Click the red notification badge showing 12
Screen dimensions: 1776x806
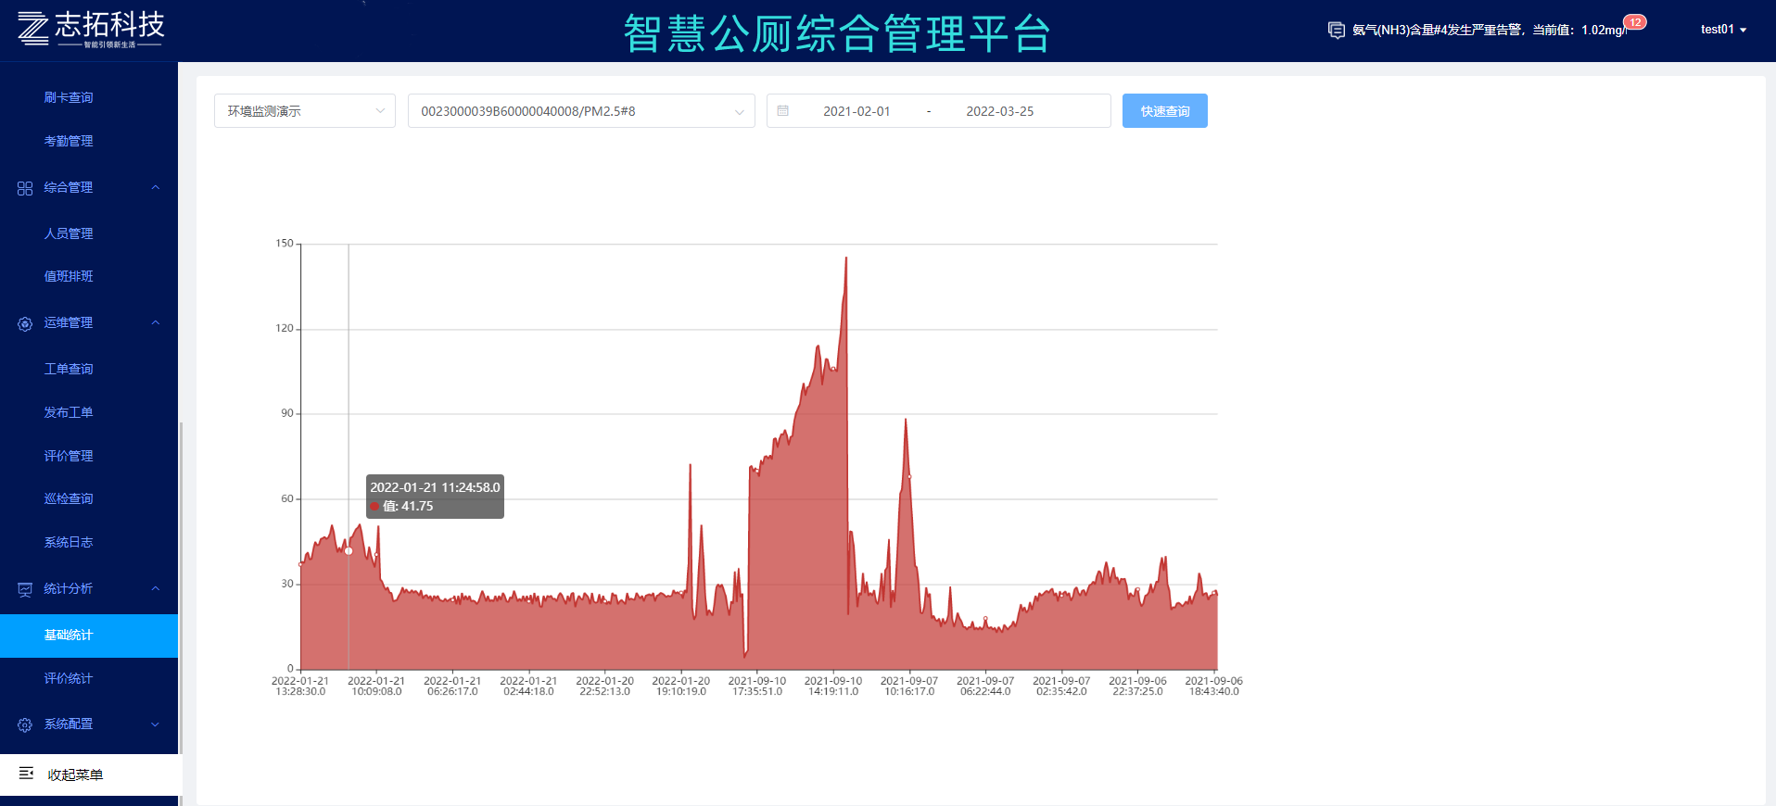tap(1635, 22)
